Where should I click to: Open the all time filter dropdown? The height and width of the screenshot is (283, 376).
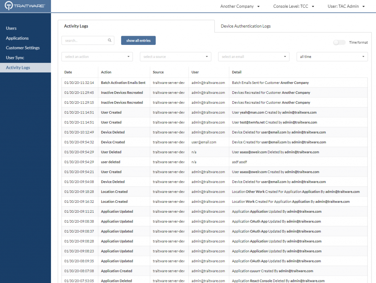332,57
